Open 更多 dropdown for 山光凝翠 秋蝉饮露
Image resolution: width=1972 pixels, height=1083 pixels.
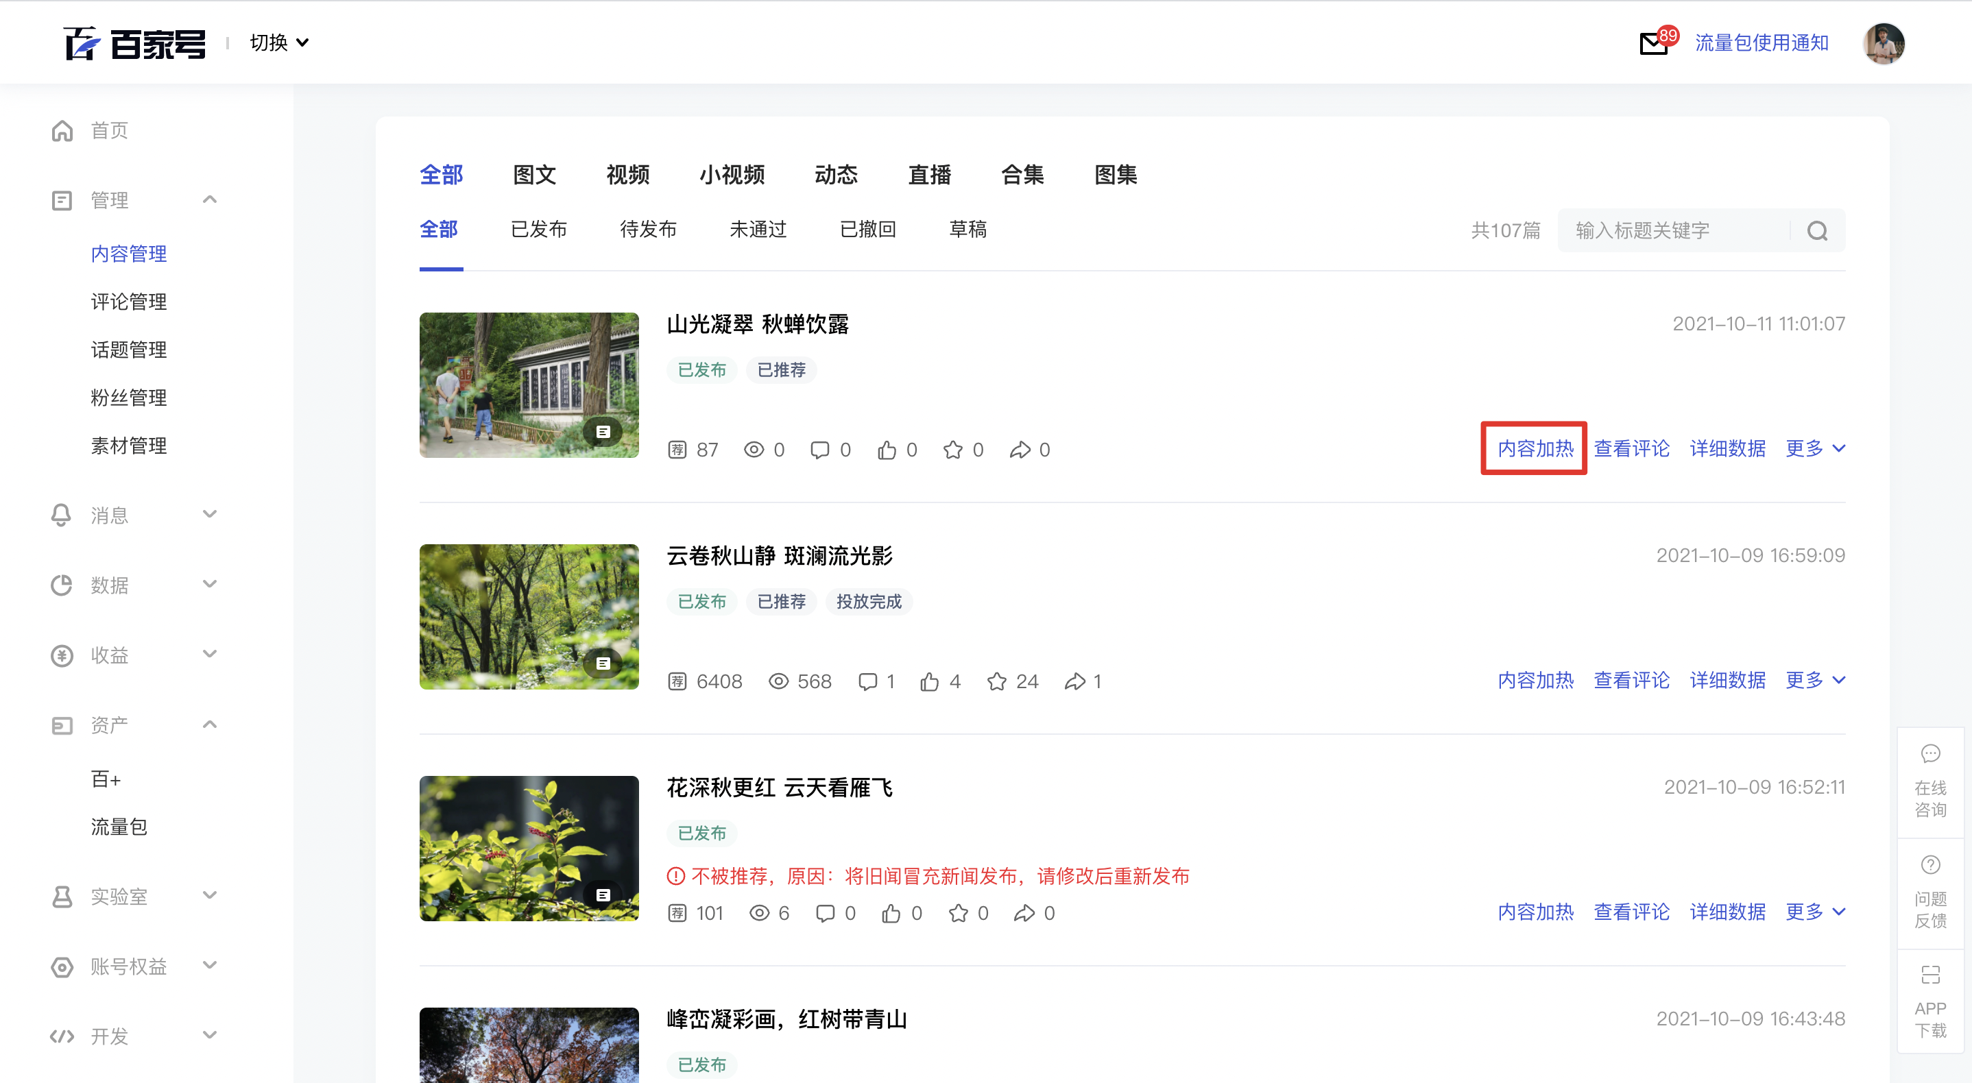coord(1815,449)
